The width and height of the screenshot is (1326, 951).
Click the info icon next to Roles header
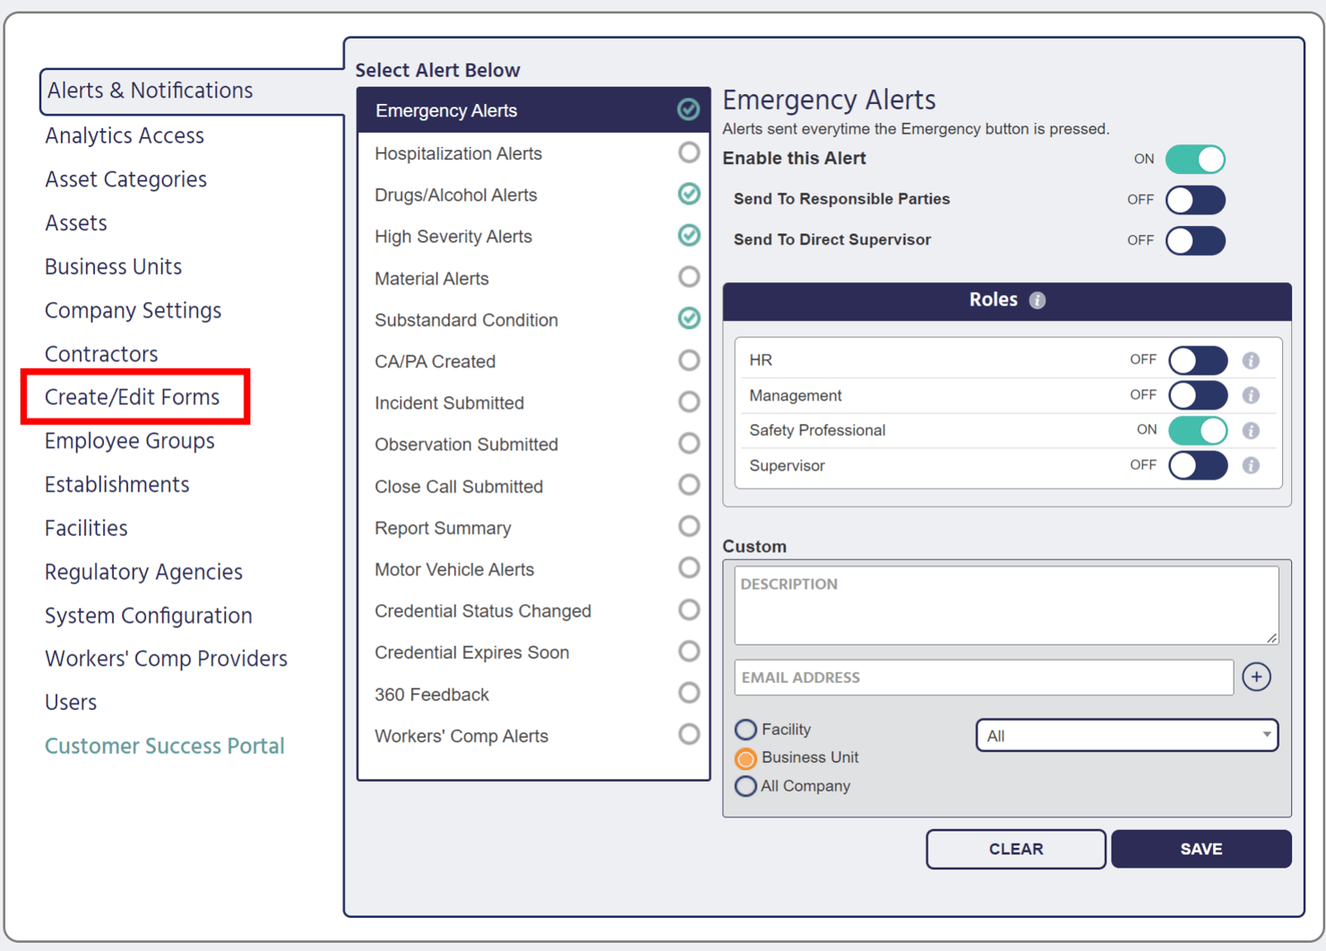(1038, 300)
